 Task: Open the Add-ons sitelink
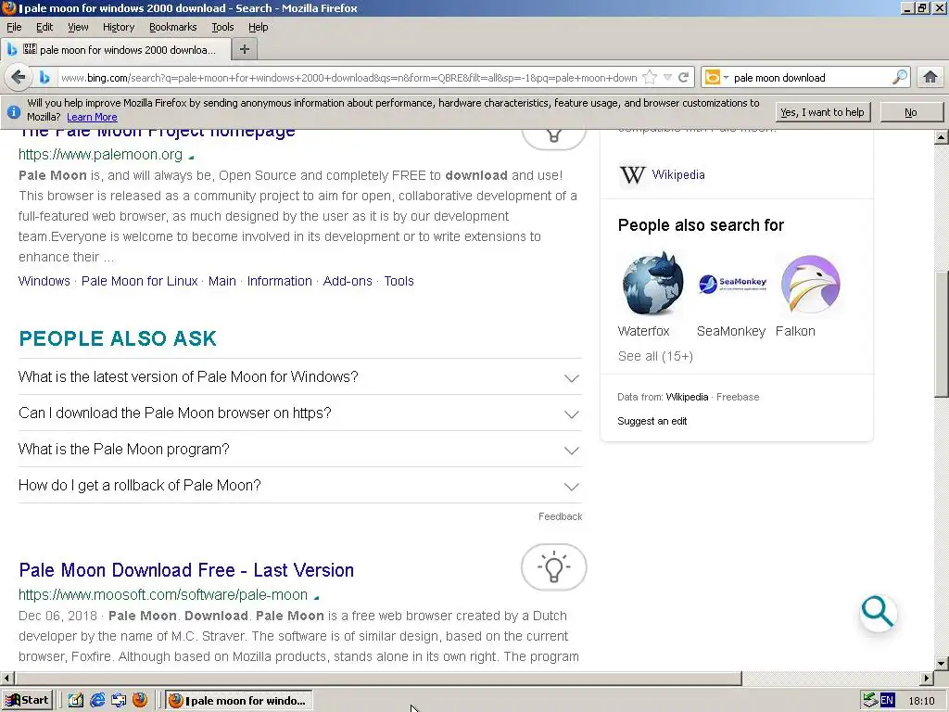pyautogui.click(x=348, y=281)
